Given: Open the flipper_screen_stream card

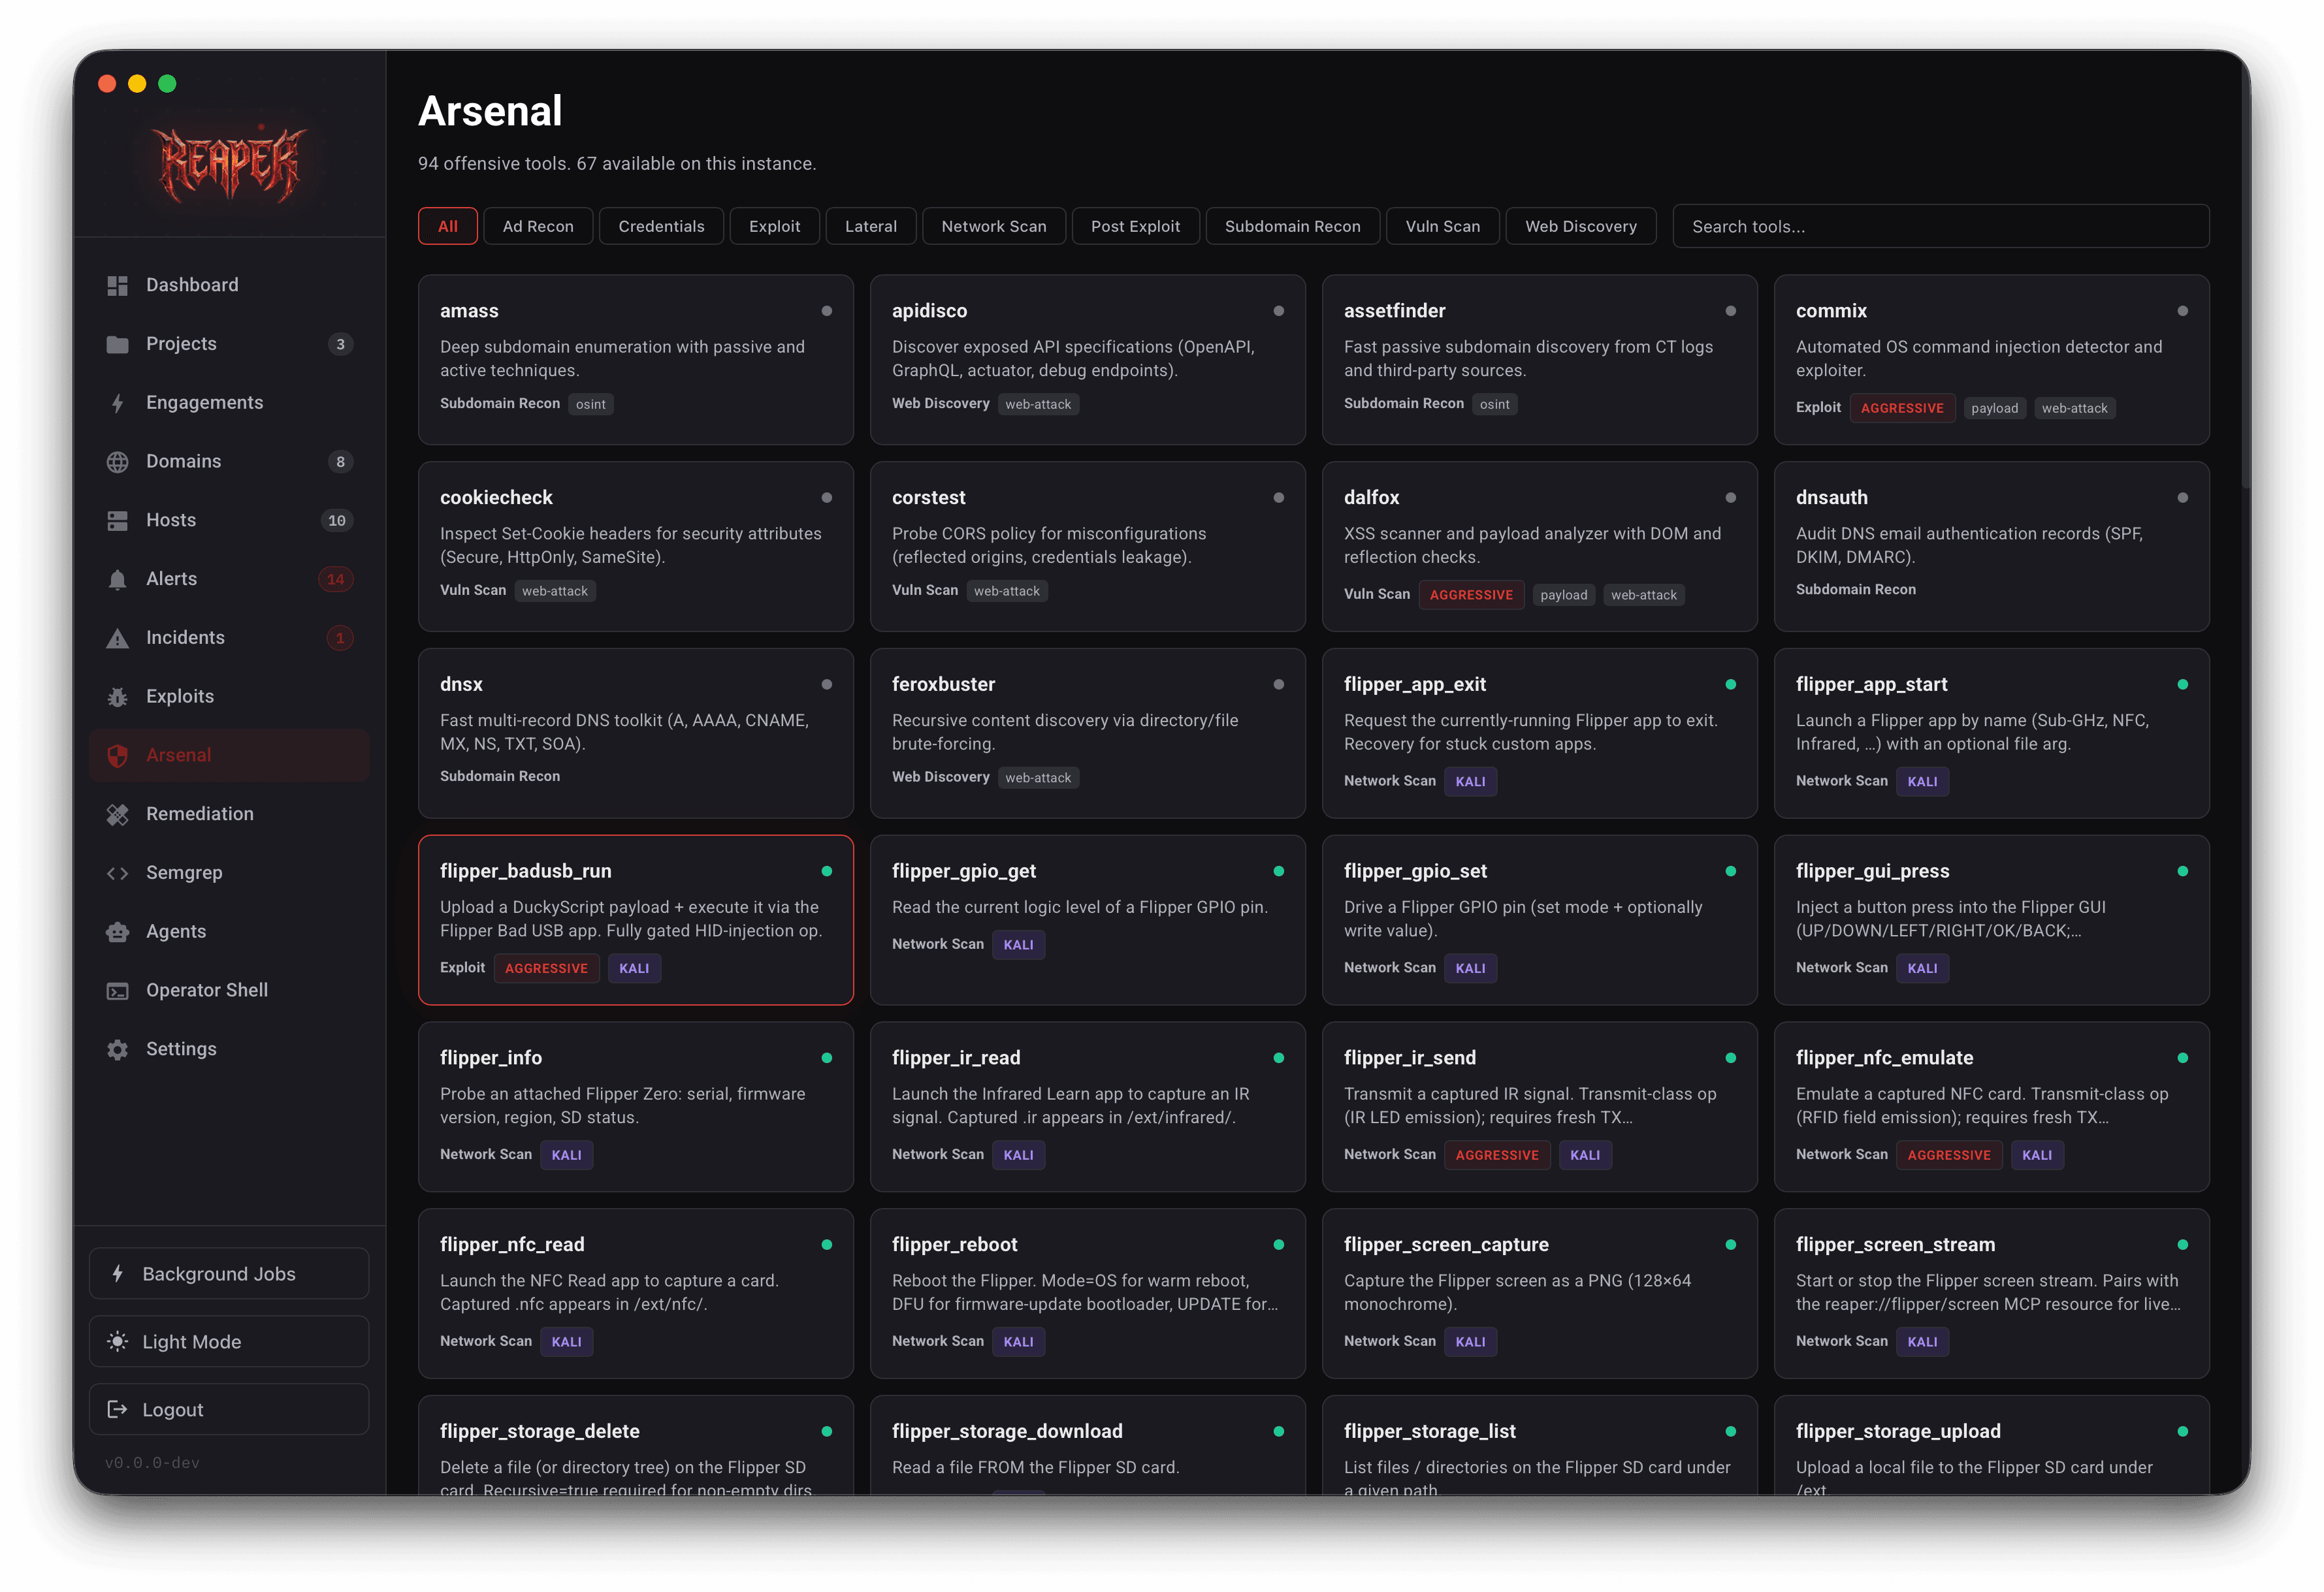Looking at the screenshot, I should point(1991,1293).
